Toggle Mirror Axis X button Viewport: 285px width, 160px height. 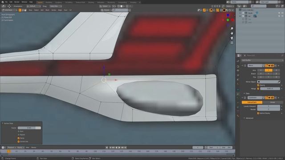pos(261,70)
